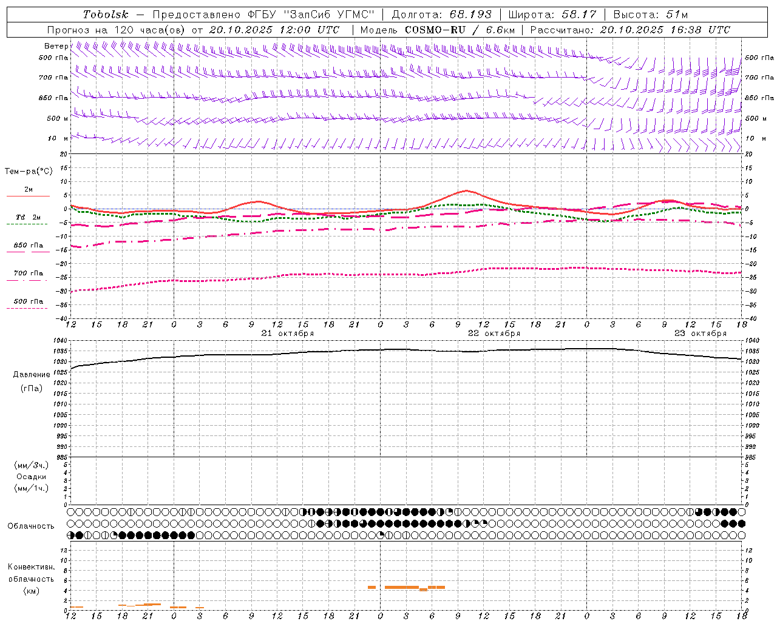
Task: Click the Давление panel label
Action: (32, 374)
